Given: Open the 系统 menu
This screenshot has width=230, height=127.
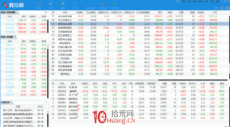Looking at the screenshot, I should pyautogui.click(x=218, y=1).
